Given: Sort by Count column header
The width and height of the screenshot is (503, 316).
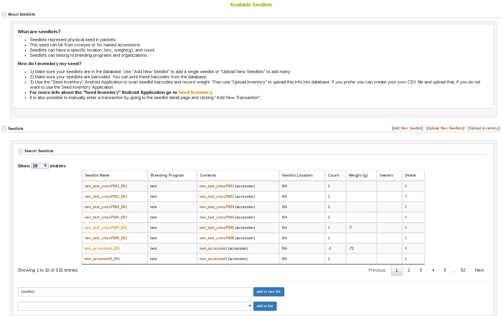Looking at the screenshot, I should click(336, 175).
